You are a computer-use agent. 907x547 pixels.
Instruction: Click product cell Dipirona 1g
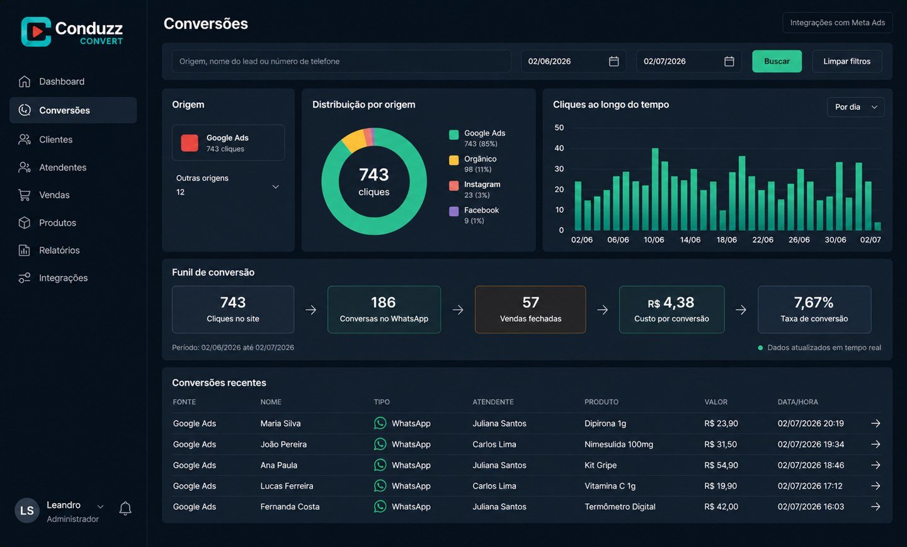[x=605, y=424]
